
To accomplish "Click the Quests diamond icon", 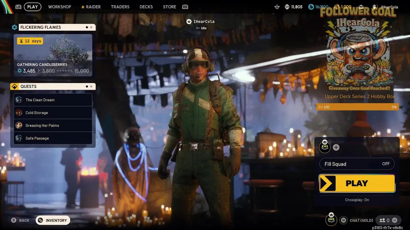I will 14,87.
